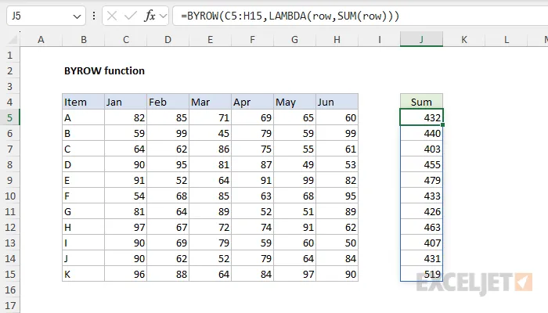Select the Sum cell showing 432
This screenshot has height=313, width=548.
point(421,117)
